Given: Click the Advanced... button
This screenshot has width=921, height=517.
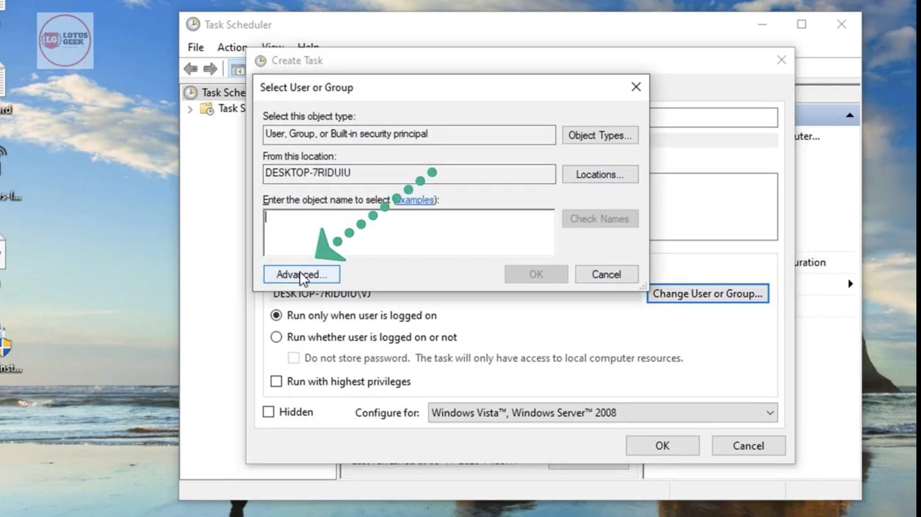Looking at the screenshot, I should coord(302,274).
